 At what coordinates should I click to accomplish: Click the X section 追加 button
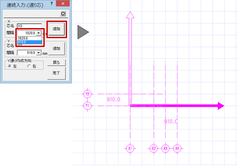tap(57, 29)
